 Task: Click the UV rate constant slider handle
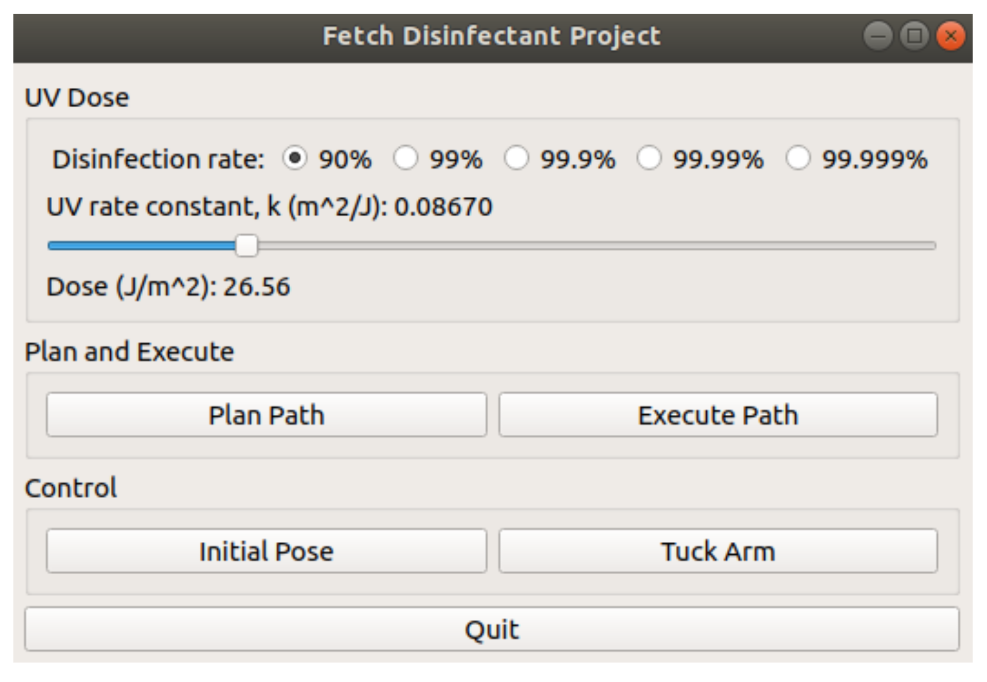247,245
